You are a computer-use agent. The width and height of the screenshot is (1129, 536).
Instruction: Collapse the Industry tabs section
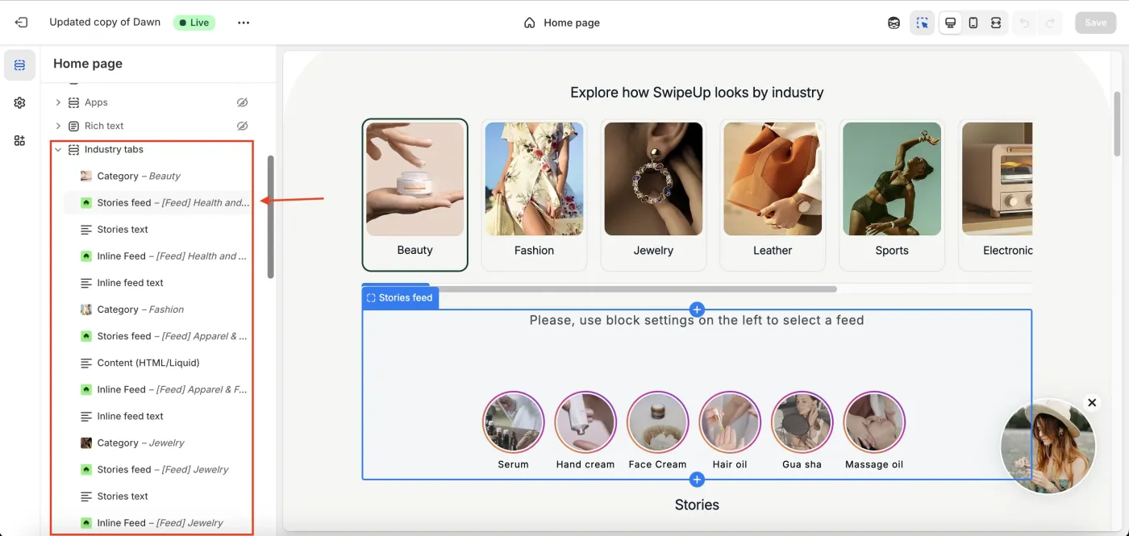[58, 150]
